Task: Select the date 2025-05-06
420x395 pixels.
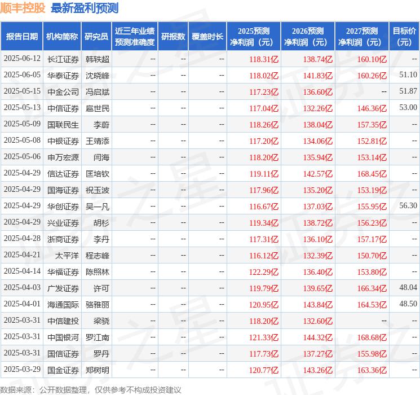Action: [x=22, y=157]
